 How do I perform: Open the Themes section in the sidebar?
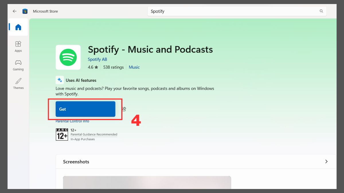[x=18, y=83]
